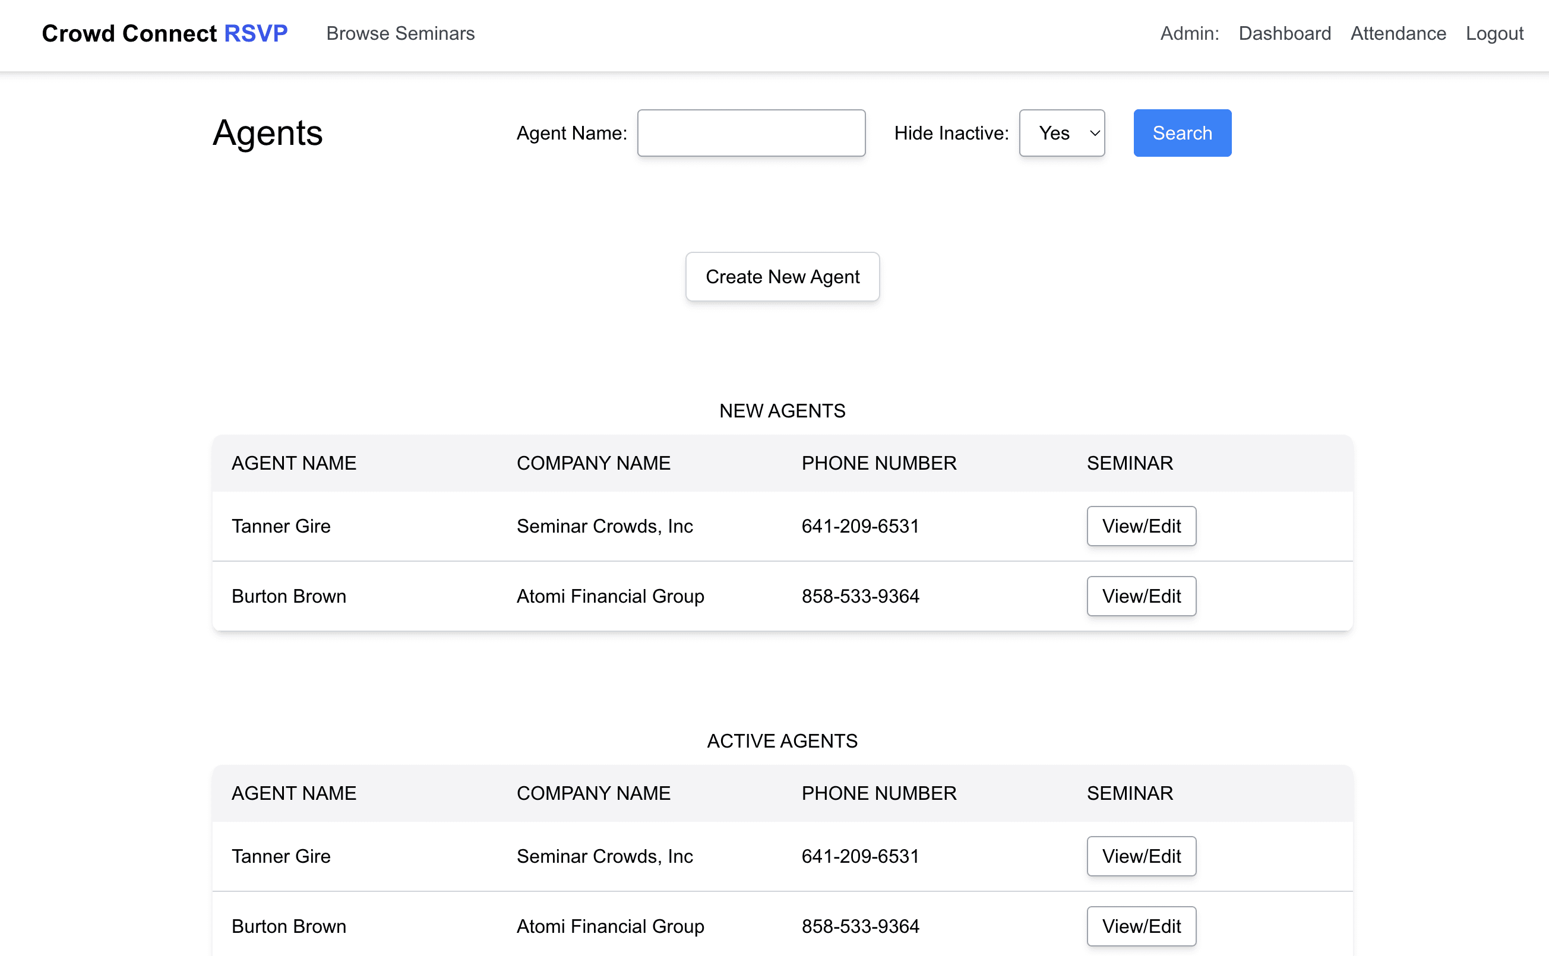Open the Agent Name search dropdown

coord(753,133)
